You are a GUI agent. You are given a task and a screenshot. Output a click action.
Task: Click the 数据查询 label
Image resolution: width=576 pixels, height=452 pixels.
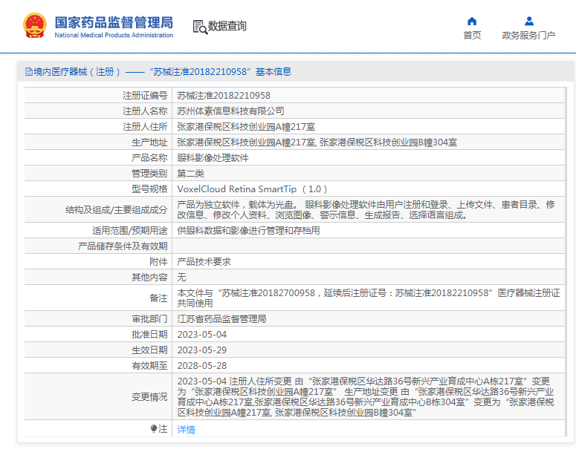pyautogui.click(x=227, y=26)
